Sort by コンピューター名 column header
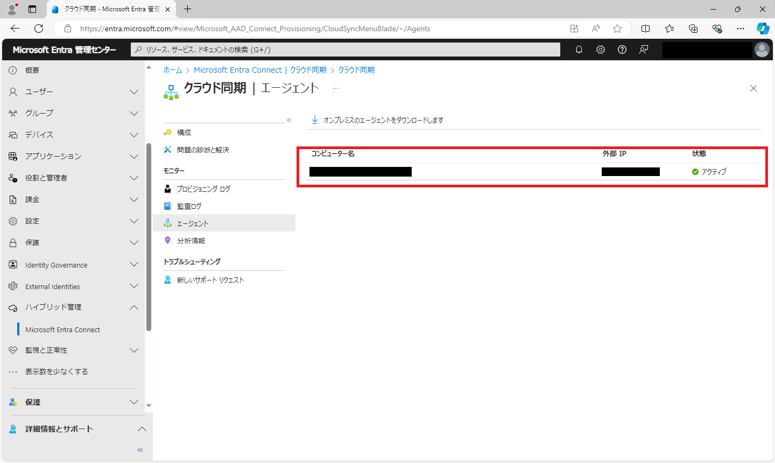Screen dimensions: 775x463 coord(333,154)
